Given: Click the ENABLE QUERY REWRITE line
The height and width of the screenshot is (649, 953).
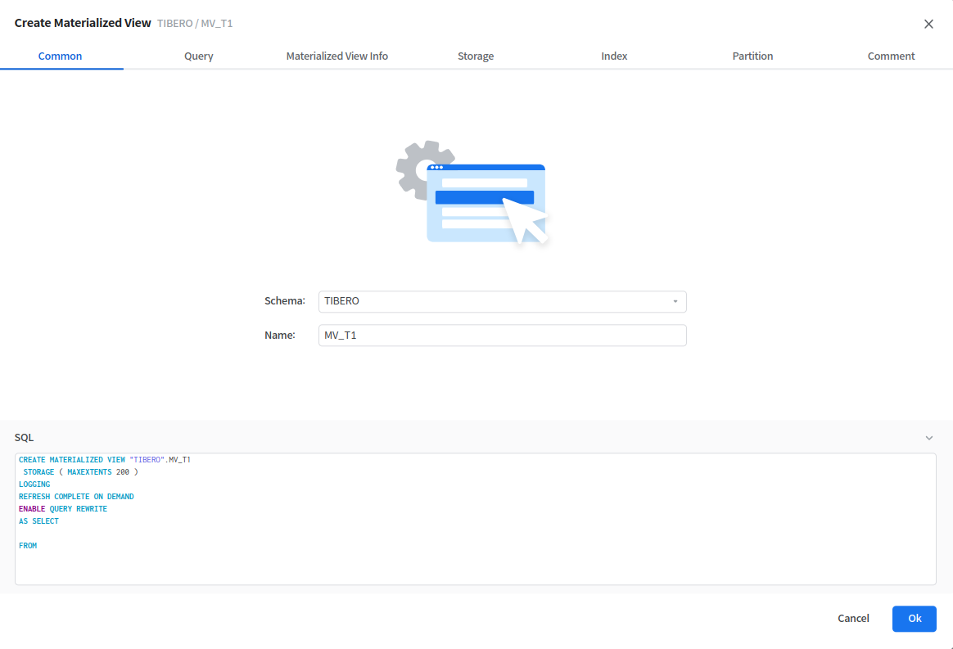Looking at the screenshot, I should pyautogui.click(x=63, y=508).
